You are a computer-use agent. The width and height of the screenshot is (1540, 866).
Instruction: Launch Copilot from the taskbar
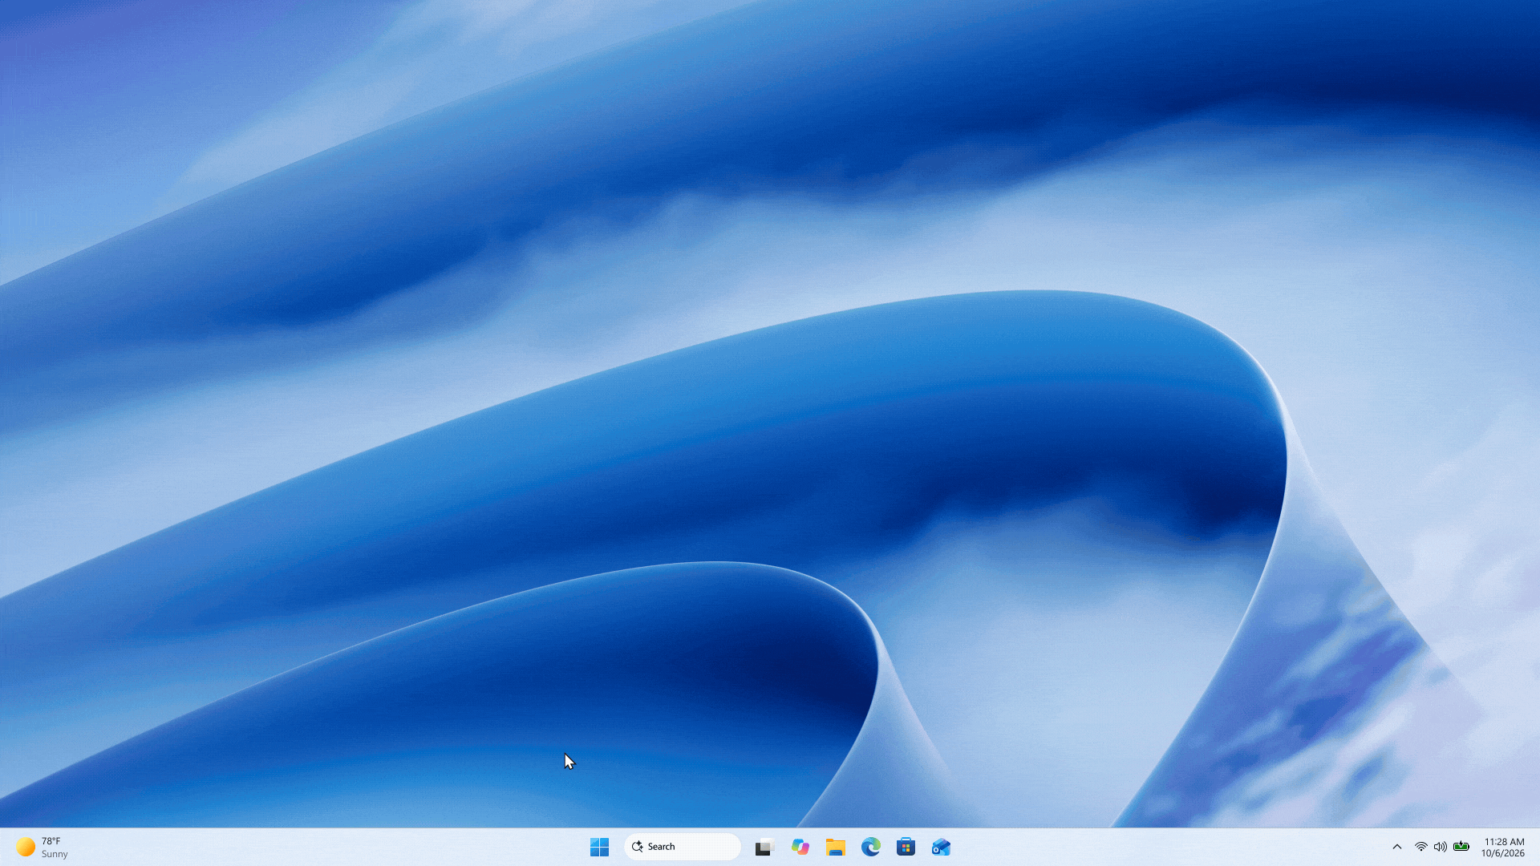tap(800, 847)
